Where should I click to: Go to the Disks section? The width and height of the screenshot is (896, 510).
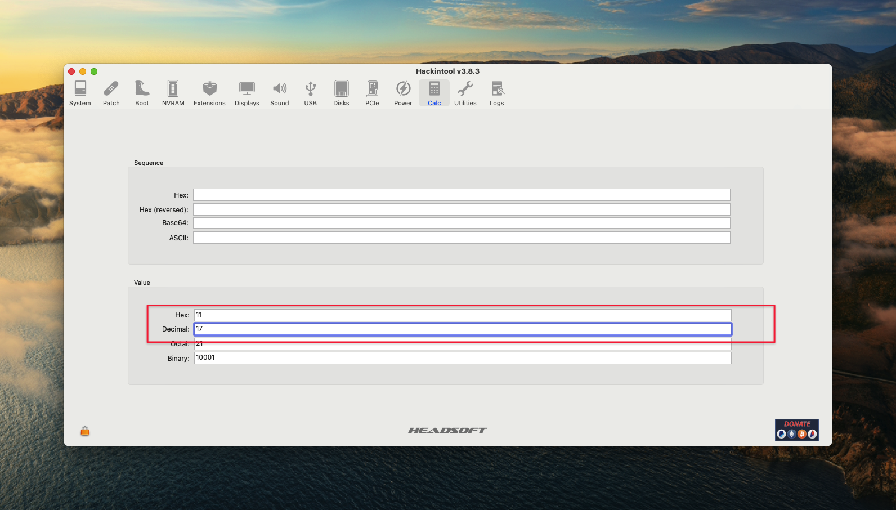[x=341, y=93]
